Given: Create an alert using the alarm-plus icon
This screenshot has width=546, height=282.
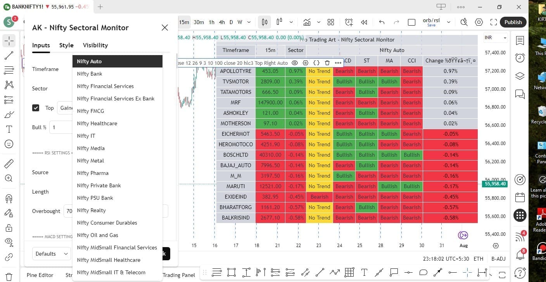Looking at the screenshot, I should coord(349,22).
